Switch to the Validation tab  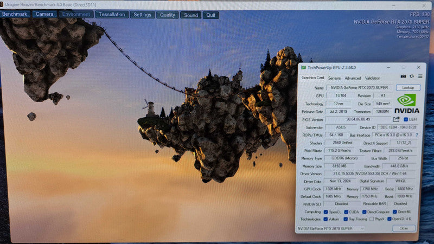373,78
